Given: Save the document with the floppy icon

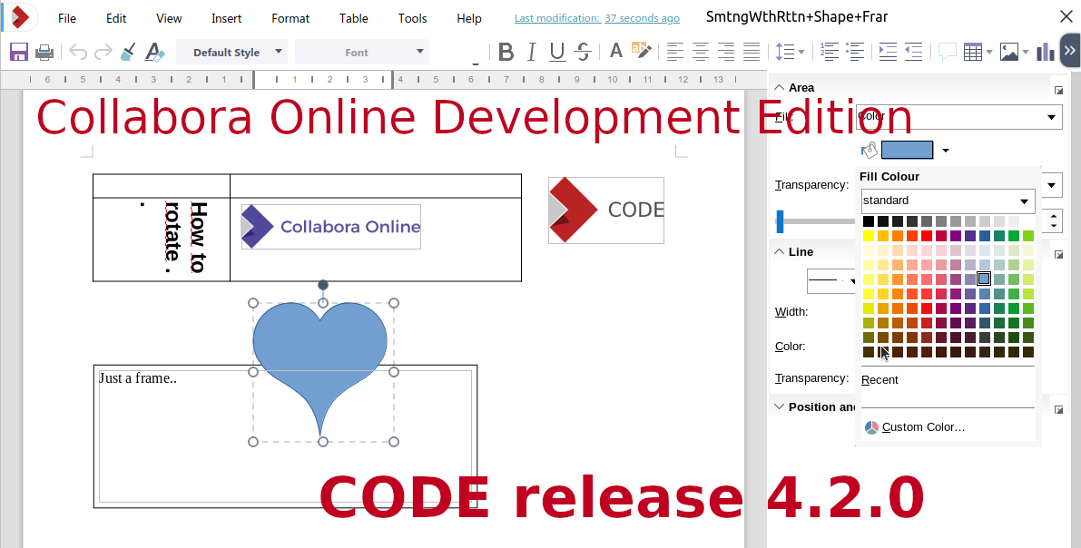Looking at the screenshot, I should click(x=19, y=52).
